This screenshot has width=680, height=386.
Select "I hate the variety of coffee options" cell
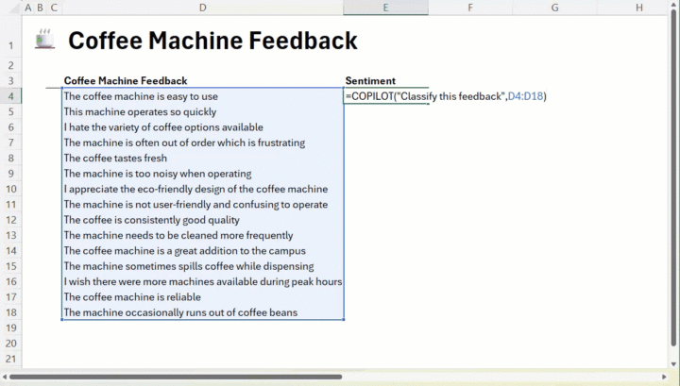[163, 127]
